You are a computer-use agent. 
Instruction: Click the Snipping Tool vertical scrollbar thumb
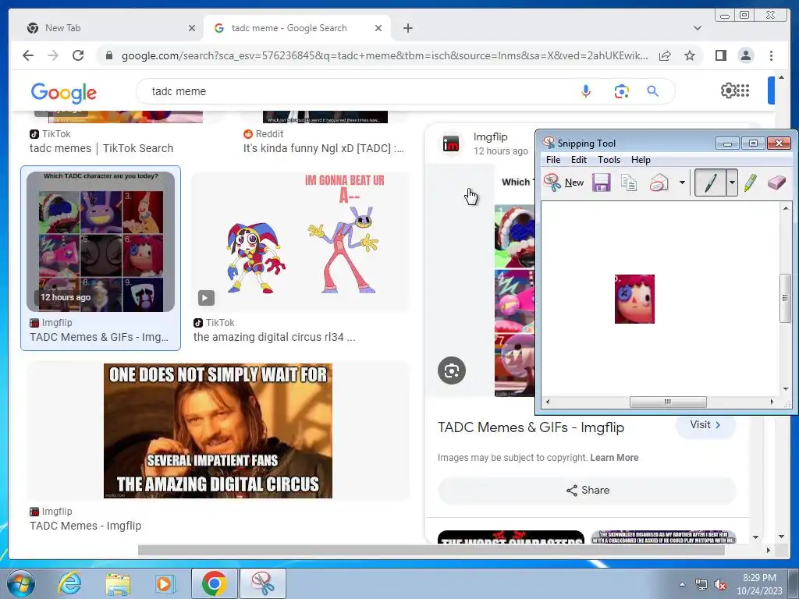(x=785, y=298)
